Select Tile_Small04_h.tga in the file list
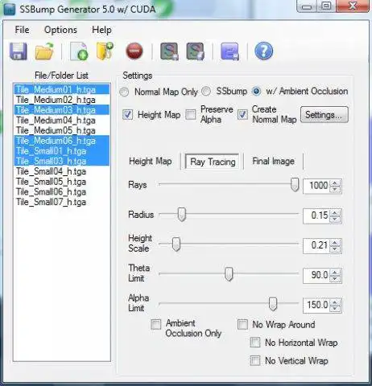This screenshot has height=386, width=372. click(62, 171)
